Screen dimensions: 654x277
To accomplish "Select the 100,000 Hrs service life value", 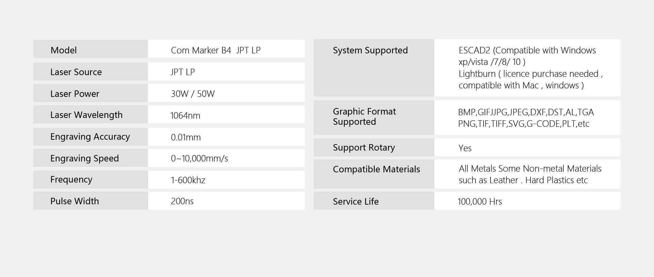I will (480, 202).
